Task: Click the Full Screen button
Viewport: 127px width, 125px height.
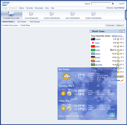Action: click(x=110, y=25)
